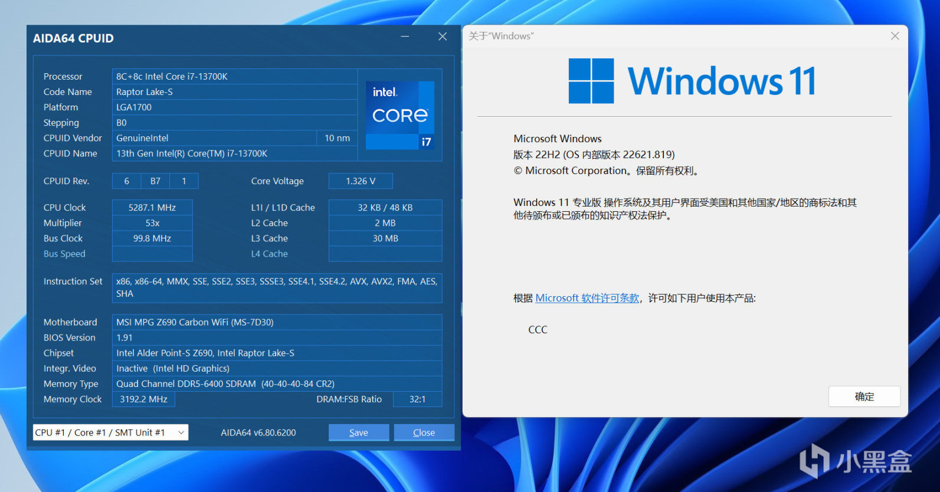Minimize the AIDA64 CPUID window
The width and height of the screenshot is (940, 492).
point(405,37)
